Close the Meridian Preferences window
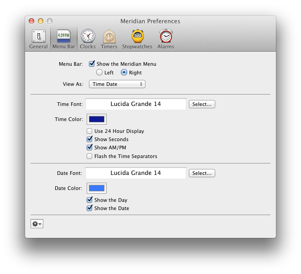The height and width of the screenshot is (274, 301). click(31, 21)
